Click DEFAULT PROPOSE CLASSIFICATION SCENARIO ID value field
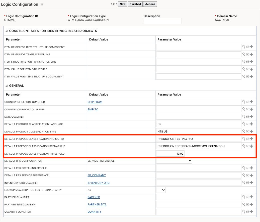 coord(199,146)
